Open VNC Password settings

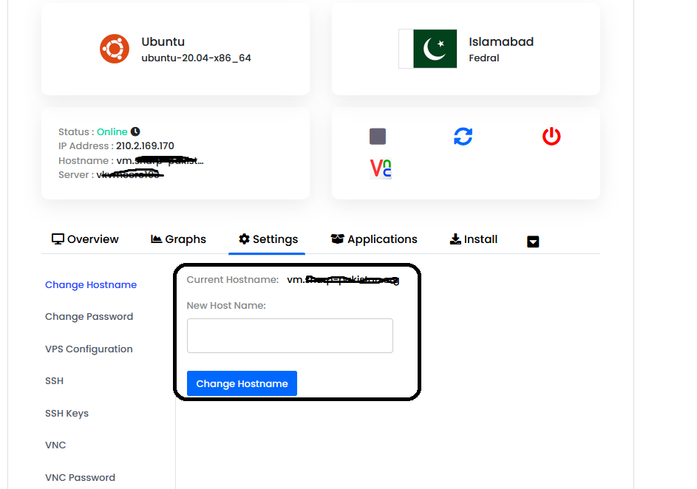[80, 477]
